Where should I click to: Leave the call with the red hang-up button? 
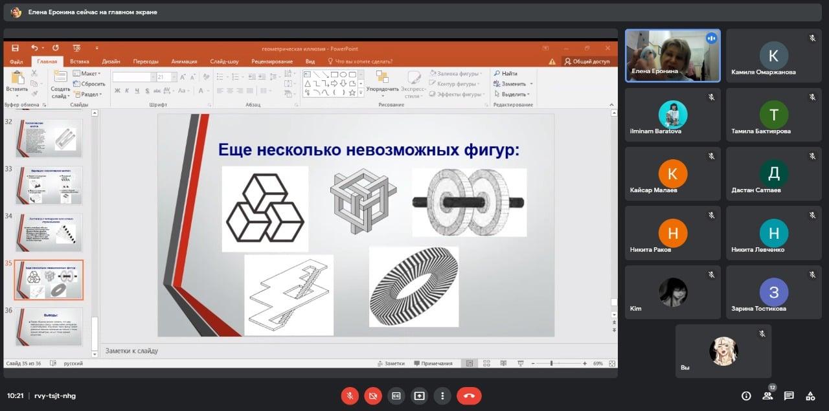click(469, 395)
